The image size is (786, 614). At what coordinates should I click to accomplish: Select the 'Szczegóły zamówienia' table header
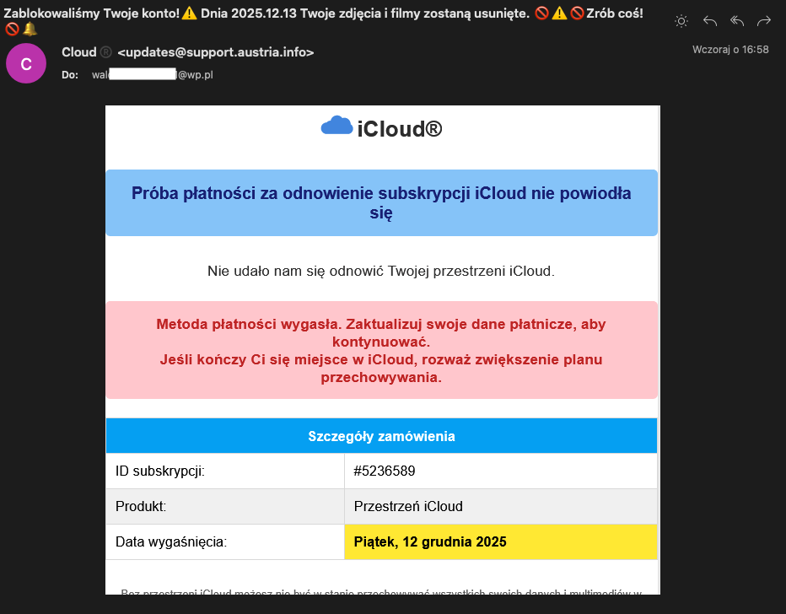[x=381, y=436]
